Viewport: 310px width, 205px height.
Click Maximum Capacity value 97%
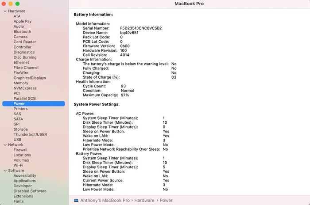(x=125, y=95)
